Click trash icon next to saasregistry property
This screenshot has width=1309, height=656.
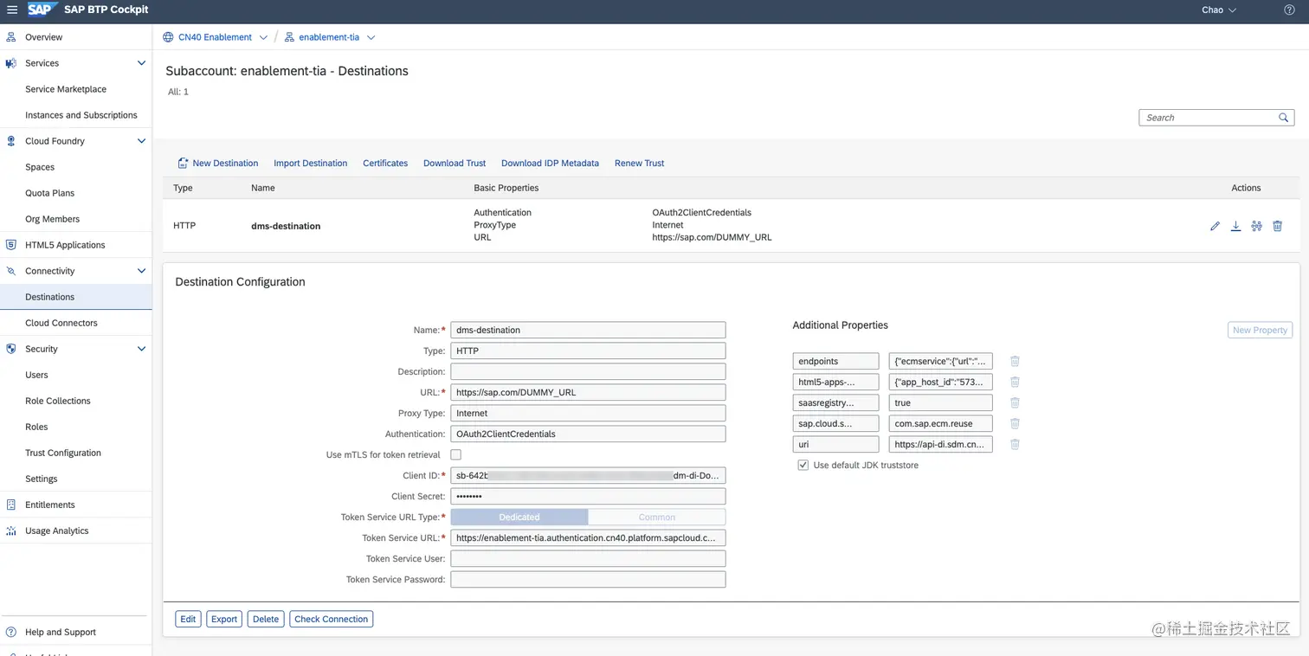[x=1015, y=402]
